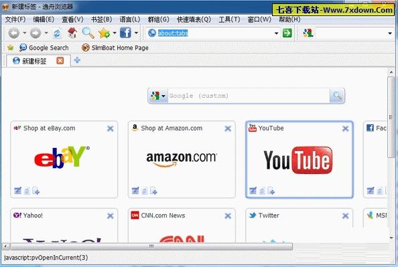This screenshot has width=398, height=267.
Task: Open the 语言(L) menu
Action: click(130, 19)
